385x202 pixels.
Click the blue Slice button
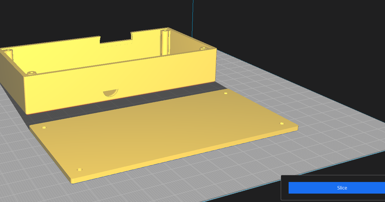(x=342, y=188)
